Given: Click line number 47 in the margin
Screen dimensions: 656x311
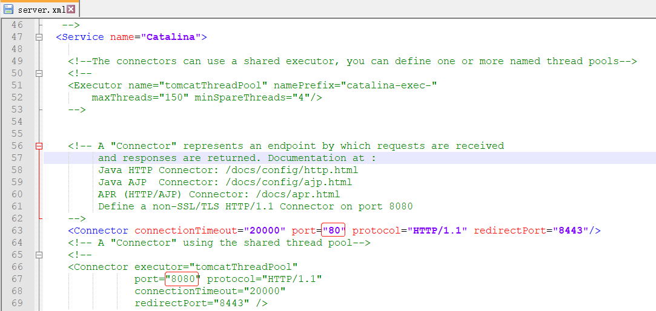Looking at the screenshot, I should [17, 37].
